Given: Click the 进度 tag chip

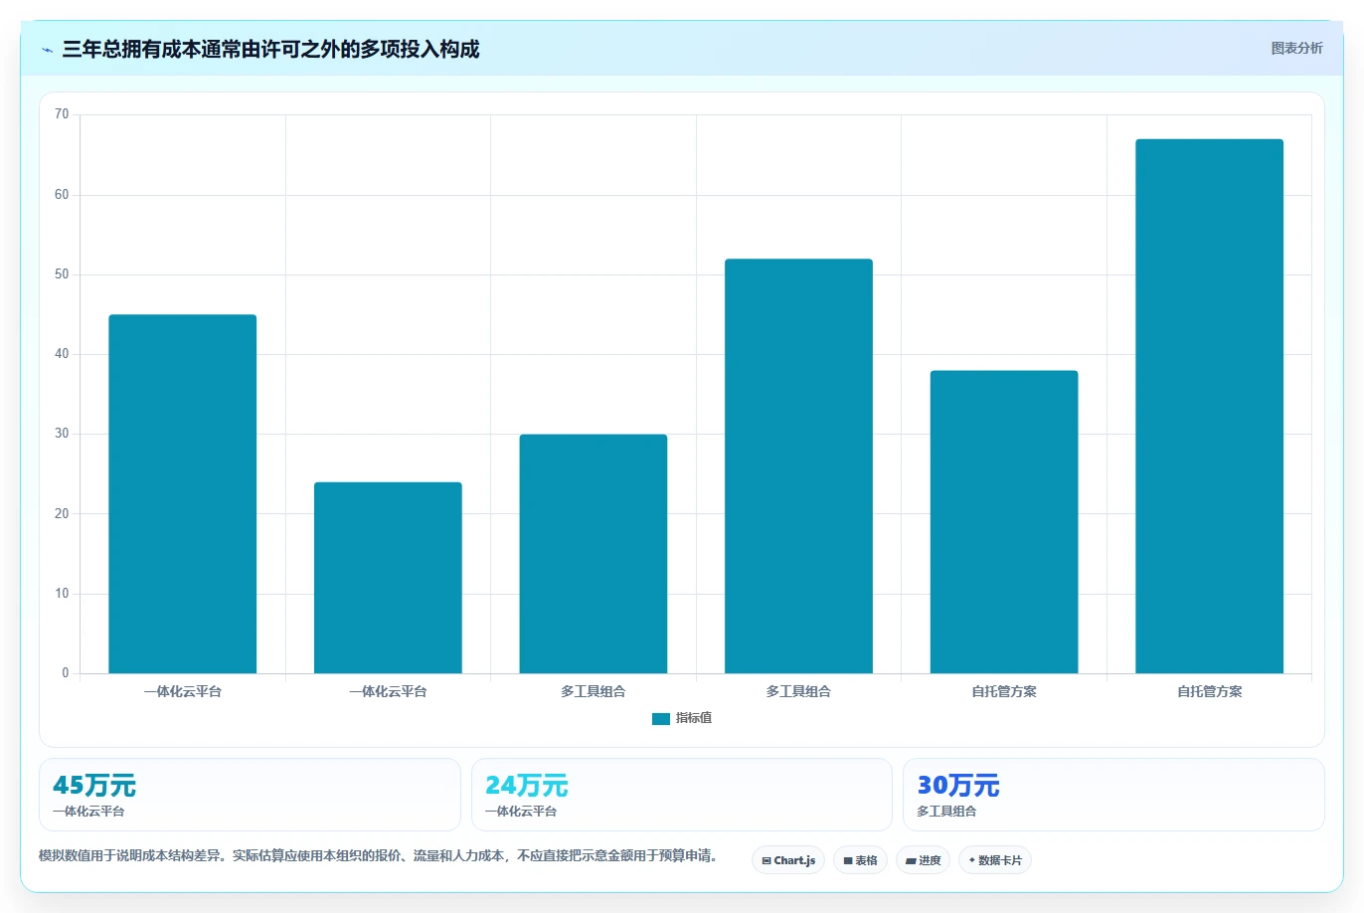Looking at the screenshot, I should pos(923,860).
